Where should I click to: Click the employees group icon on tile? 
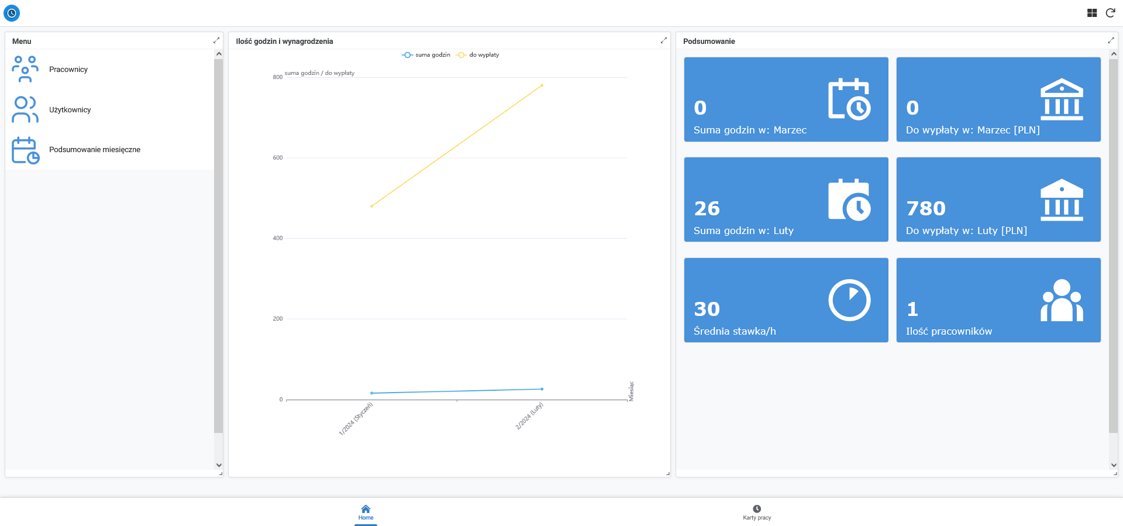pos(1062,300)
